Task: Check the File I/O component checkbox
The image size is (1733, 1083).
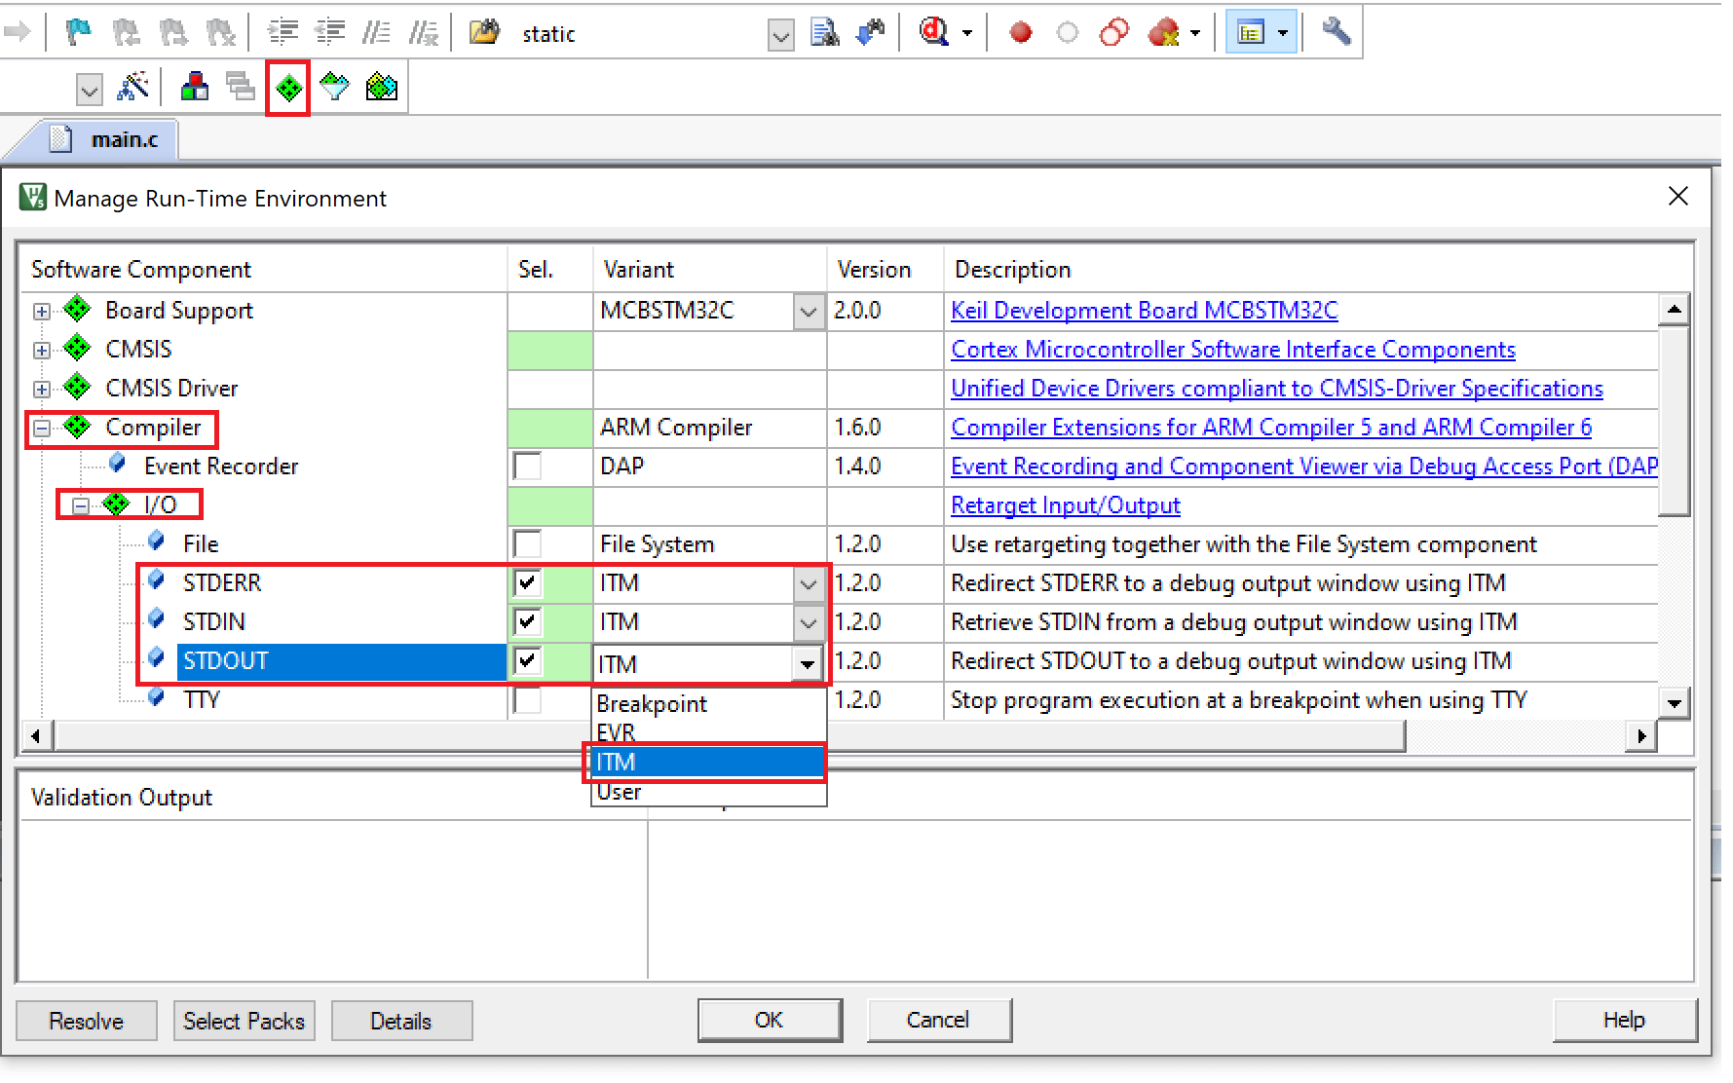Action: click(x=527, y=543)
